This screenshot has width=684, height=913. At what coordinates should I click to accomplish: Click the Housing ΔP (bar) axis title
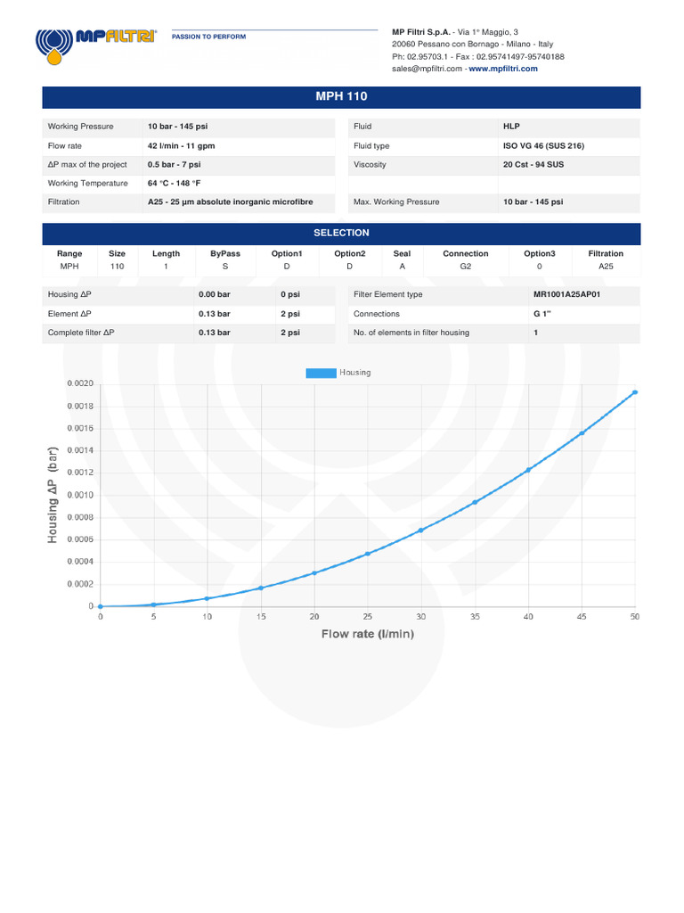[53, 495]
